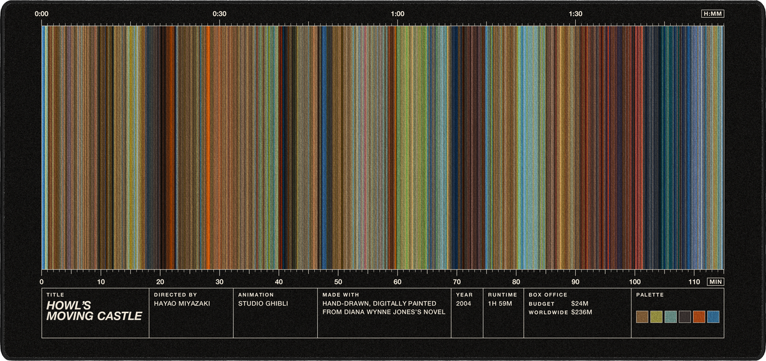766x361 pixels.
Task: Click the BOX OFFICE heading
Action: 548,295
